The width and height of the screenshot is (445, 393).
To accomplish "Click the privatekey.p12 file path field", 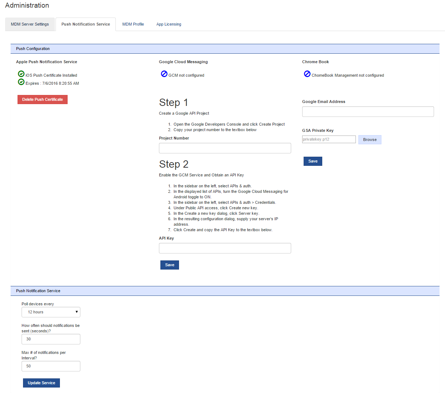I will tap(329, 139).
